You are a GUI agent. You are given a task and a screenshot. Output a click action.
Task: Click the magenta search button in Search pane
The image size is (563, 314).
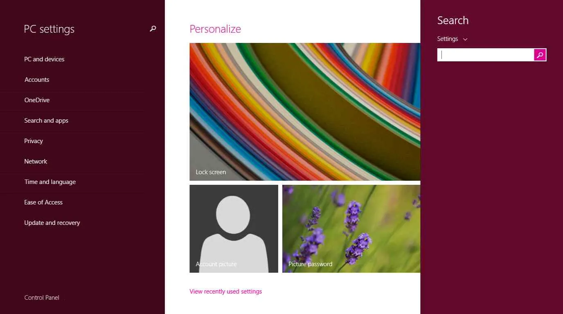540,55
